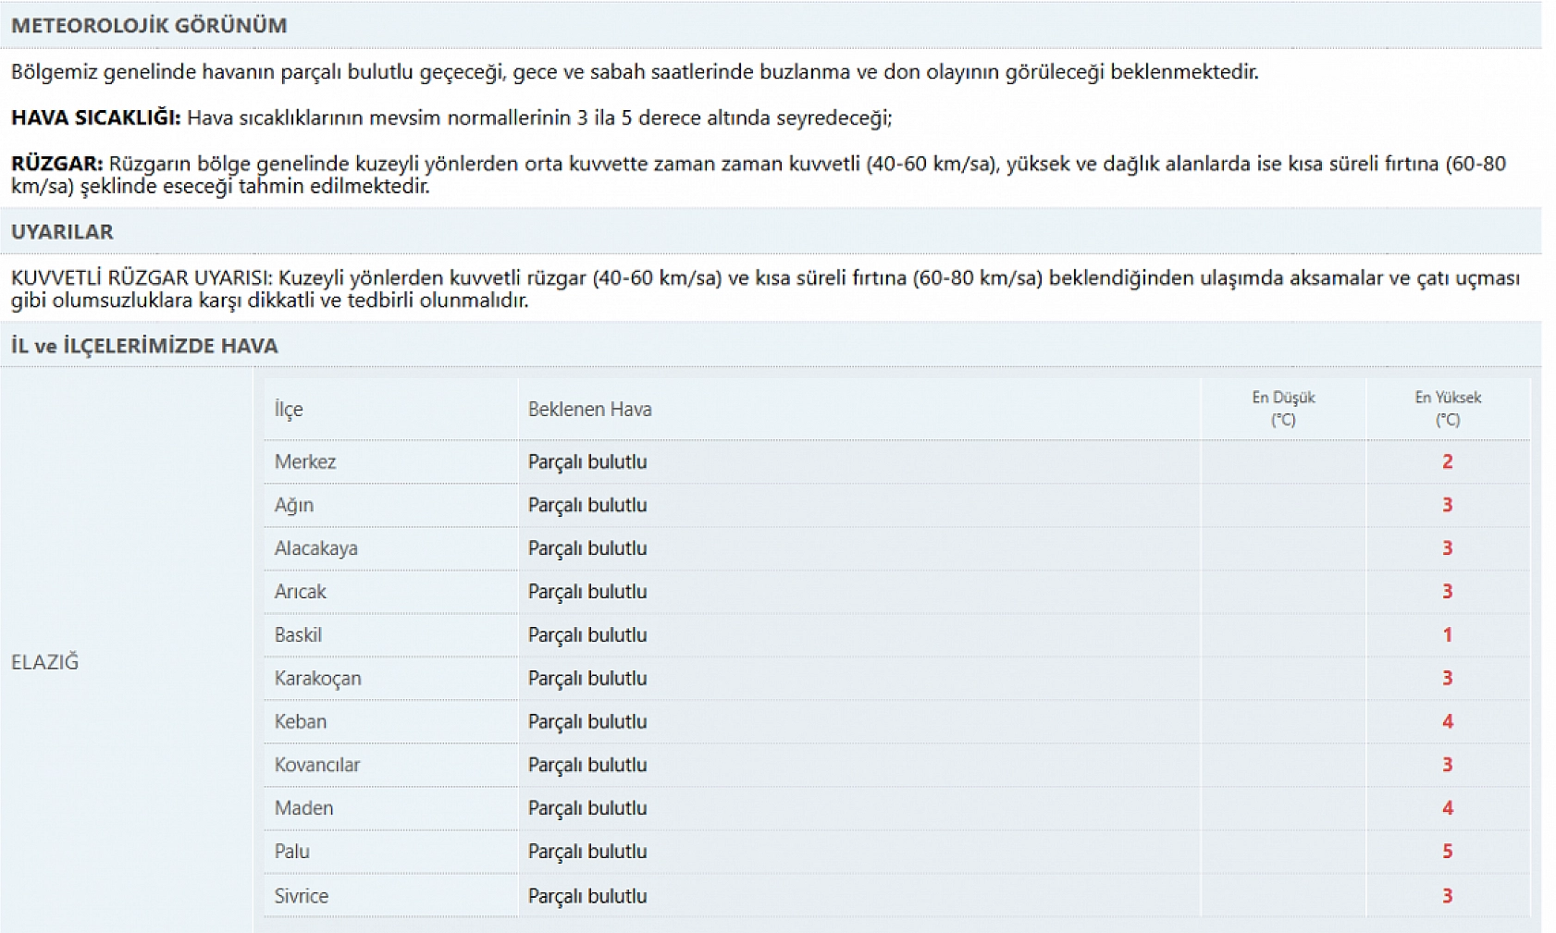
Task: Click the METEOROLOJİK GÖRÜNÜM section heading
Action: click(149, 26)
